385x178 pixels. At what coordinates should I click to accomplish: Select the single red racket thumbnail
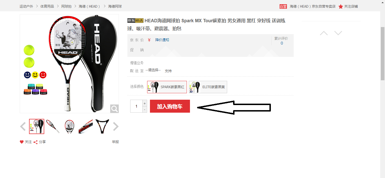53,126
